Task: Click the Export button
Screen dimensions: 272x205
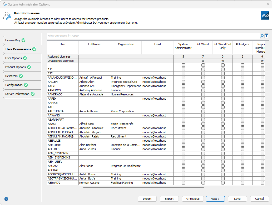Action: [169, 199]
